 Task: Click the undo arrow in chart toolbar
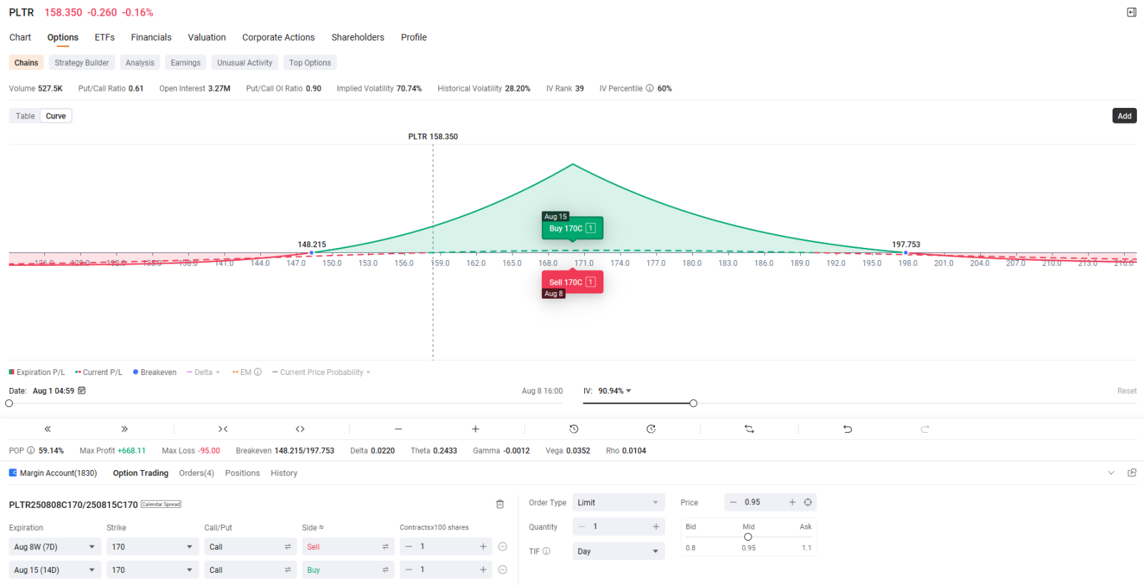[847, 429]
